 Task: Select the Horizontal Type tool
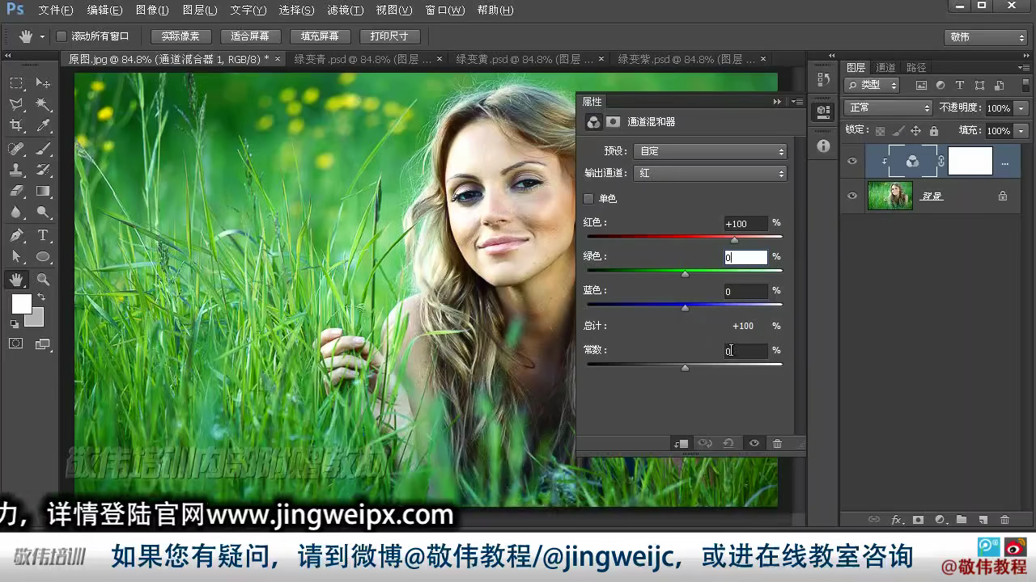tap(43, 235)
